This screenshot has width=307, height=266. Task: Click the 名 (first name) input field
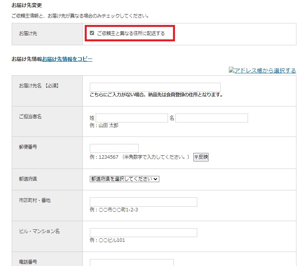pos(211,118)
